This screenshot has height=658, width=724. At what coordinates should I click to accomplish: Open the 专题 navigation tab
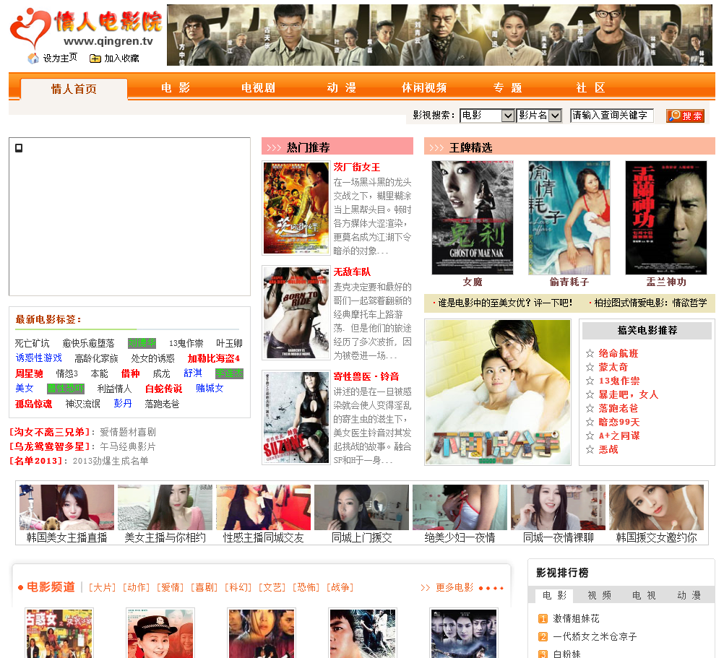pos(507,87)
